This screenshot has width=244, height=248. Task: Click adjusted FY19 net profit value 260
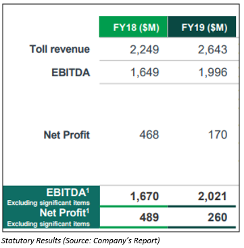click(x=217, y=218)
